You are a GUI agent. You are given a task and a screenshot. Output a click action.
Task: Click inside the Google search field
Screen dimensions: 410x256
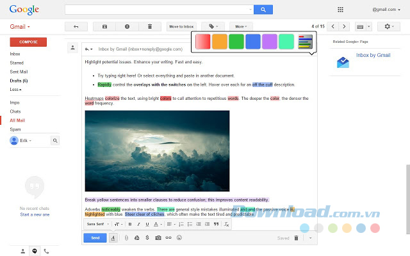click(x=159, y=10)
